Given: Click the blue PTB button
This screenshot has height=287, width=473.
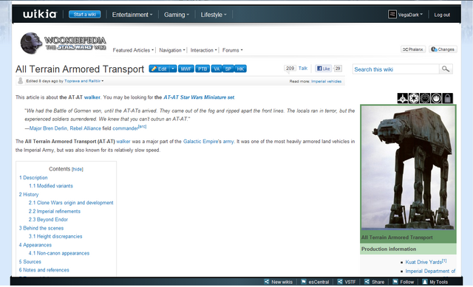Looking at the screenshot, I should point(203,69).
